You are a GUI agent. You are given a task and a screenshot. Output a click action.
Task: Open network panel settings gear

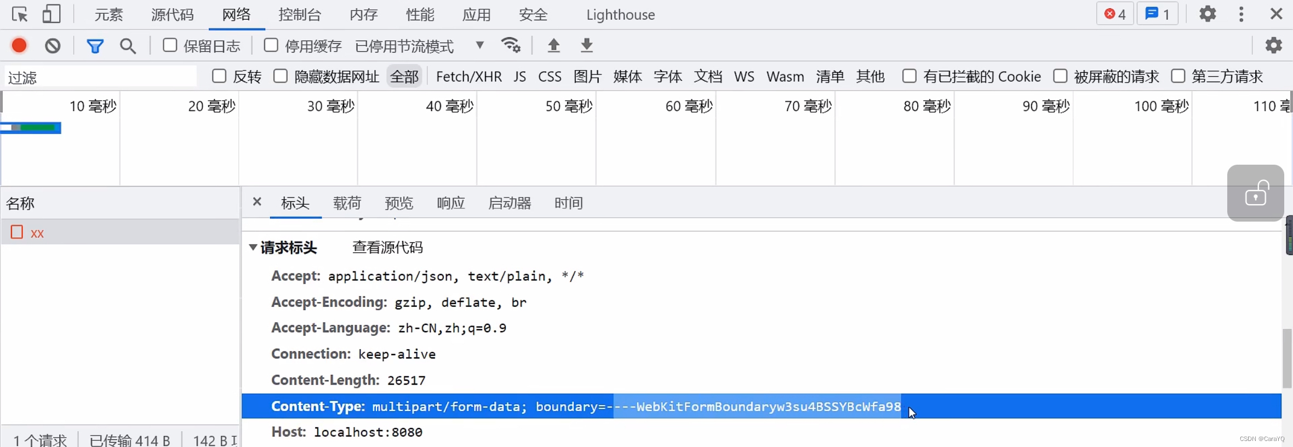pyautogui.click(x=1273, y=45)
